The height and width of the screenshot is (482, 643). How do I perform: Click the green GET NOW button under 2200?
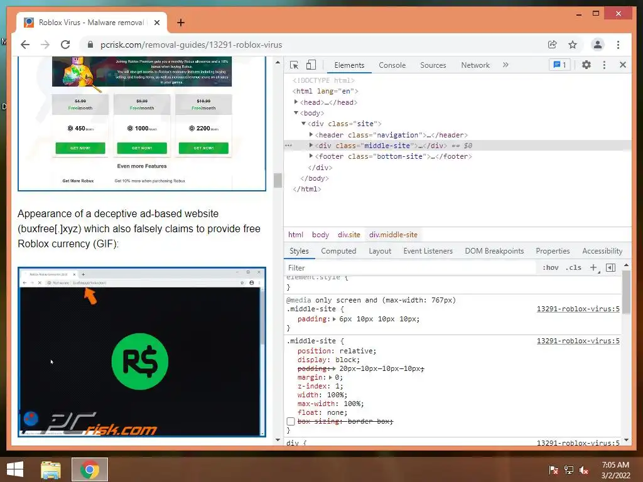pos(203,148)
